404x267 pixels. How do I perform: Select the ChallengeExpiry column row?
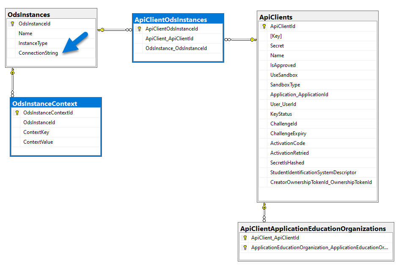click(x=318, y=133)
